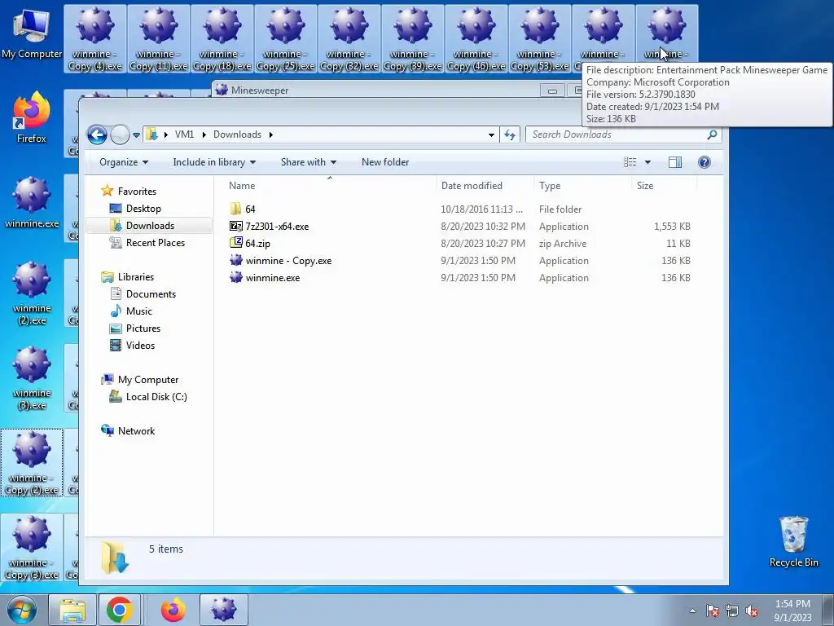The height and width of the screenshot is (626, 834).
Task: Click the network tray icon
Action: (732, 611)
